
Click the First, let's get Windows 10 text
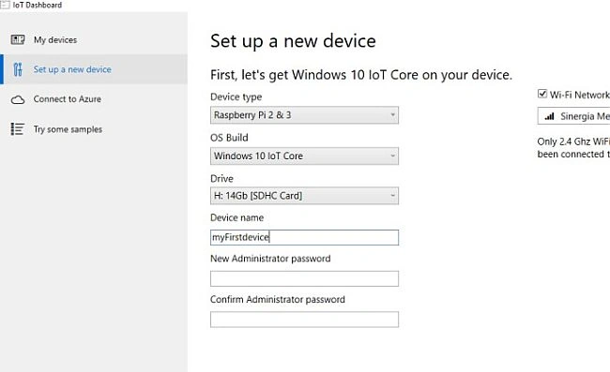click(x=361, y=75)
